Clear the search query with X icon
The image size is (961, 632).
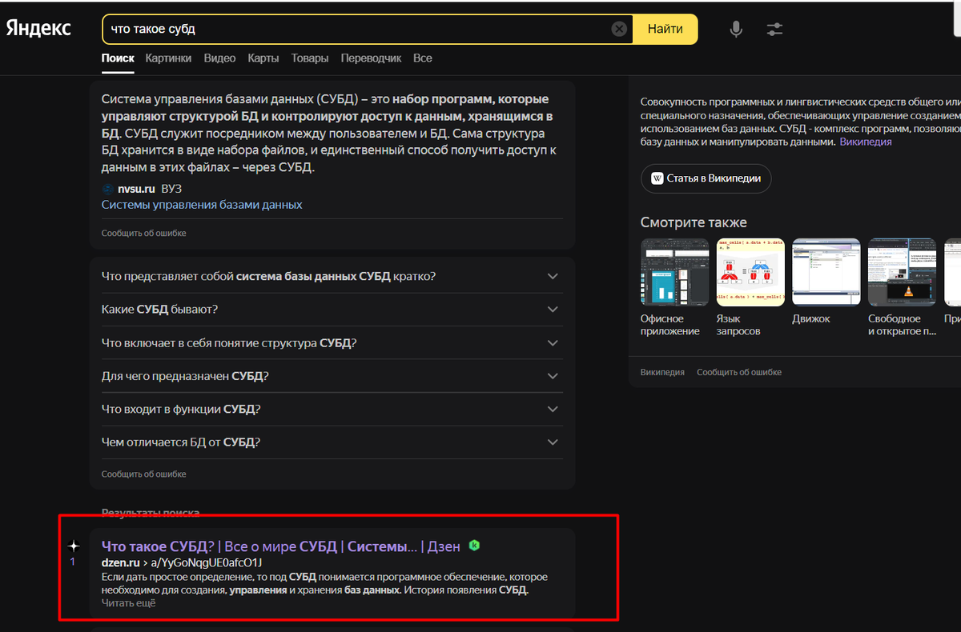[619, 29]
